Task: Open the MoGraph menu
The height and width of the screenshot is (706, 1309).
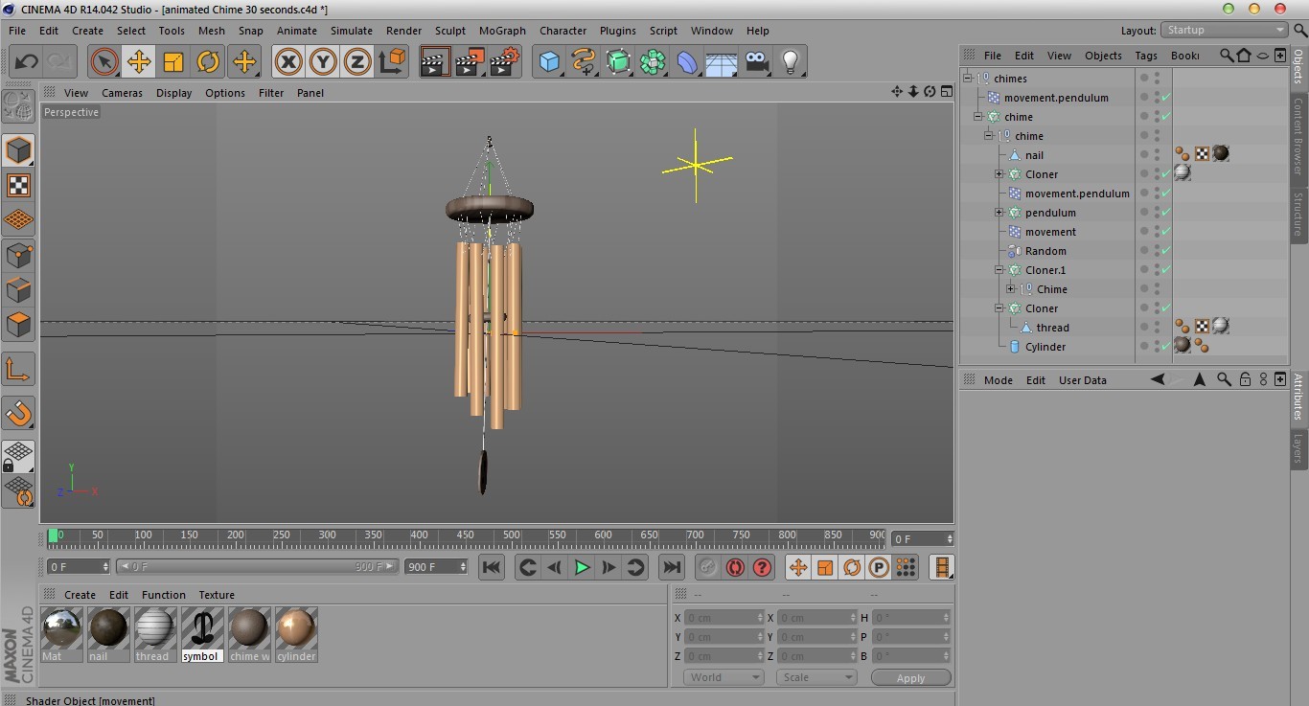Action: [x=502, y=31]
